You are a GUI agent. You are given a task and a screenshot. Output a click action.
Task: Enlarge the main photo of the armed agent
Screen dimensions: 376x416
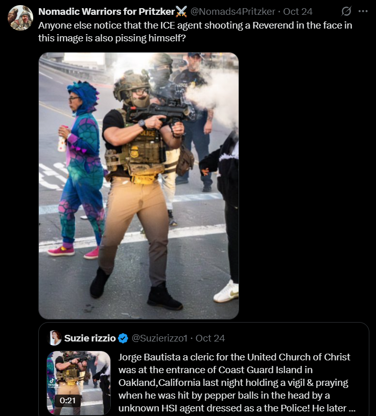point(138,186)
